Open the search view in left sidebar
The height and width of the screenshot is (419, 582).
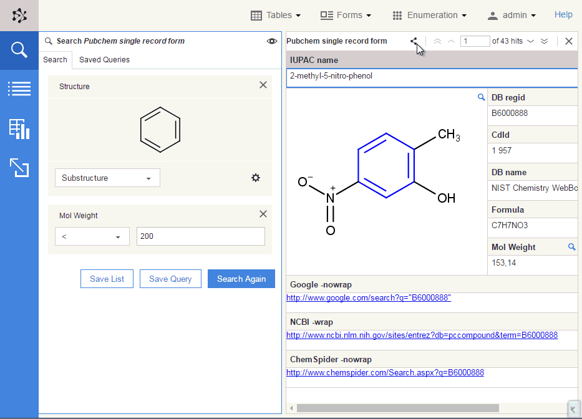point(19,51)
